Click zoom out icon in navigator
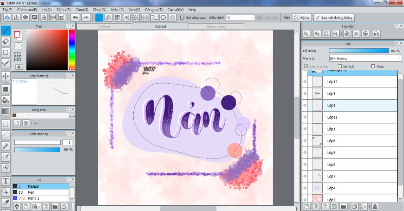Viewport: 404px width, 211px height. pos(335,34)
